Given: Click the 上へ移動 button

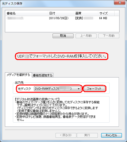Looking at the screenshot, I should tap(86, 36).
